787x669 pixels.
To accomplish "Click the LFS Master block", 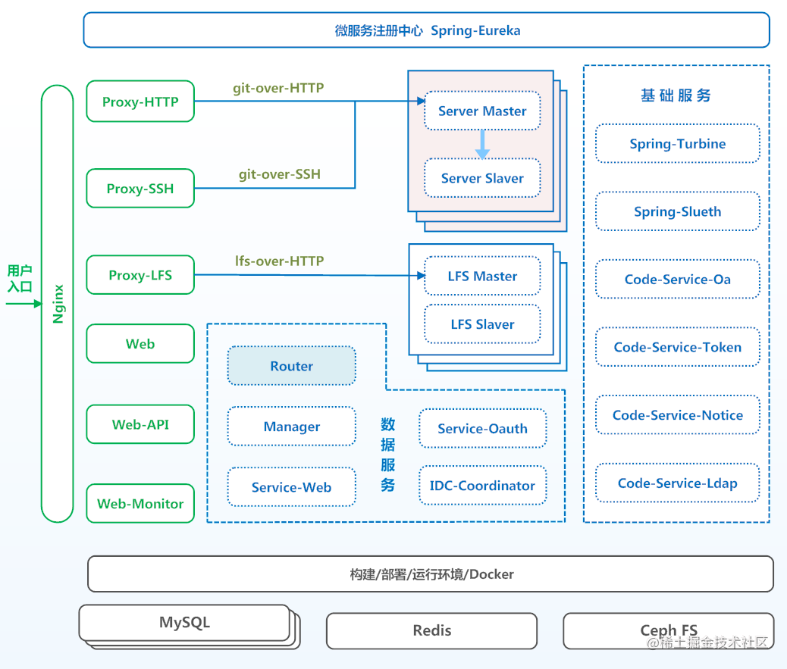I will tap(481, 276).
